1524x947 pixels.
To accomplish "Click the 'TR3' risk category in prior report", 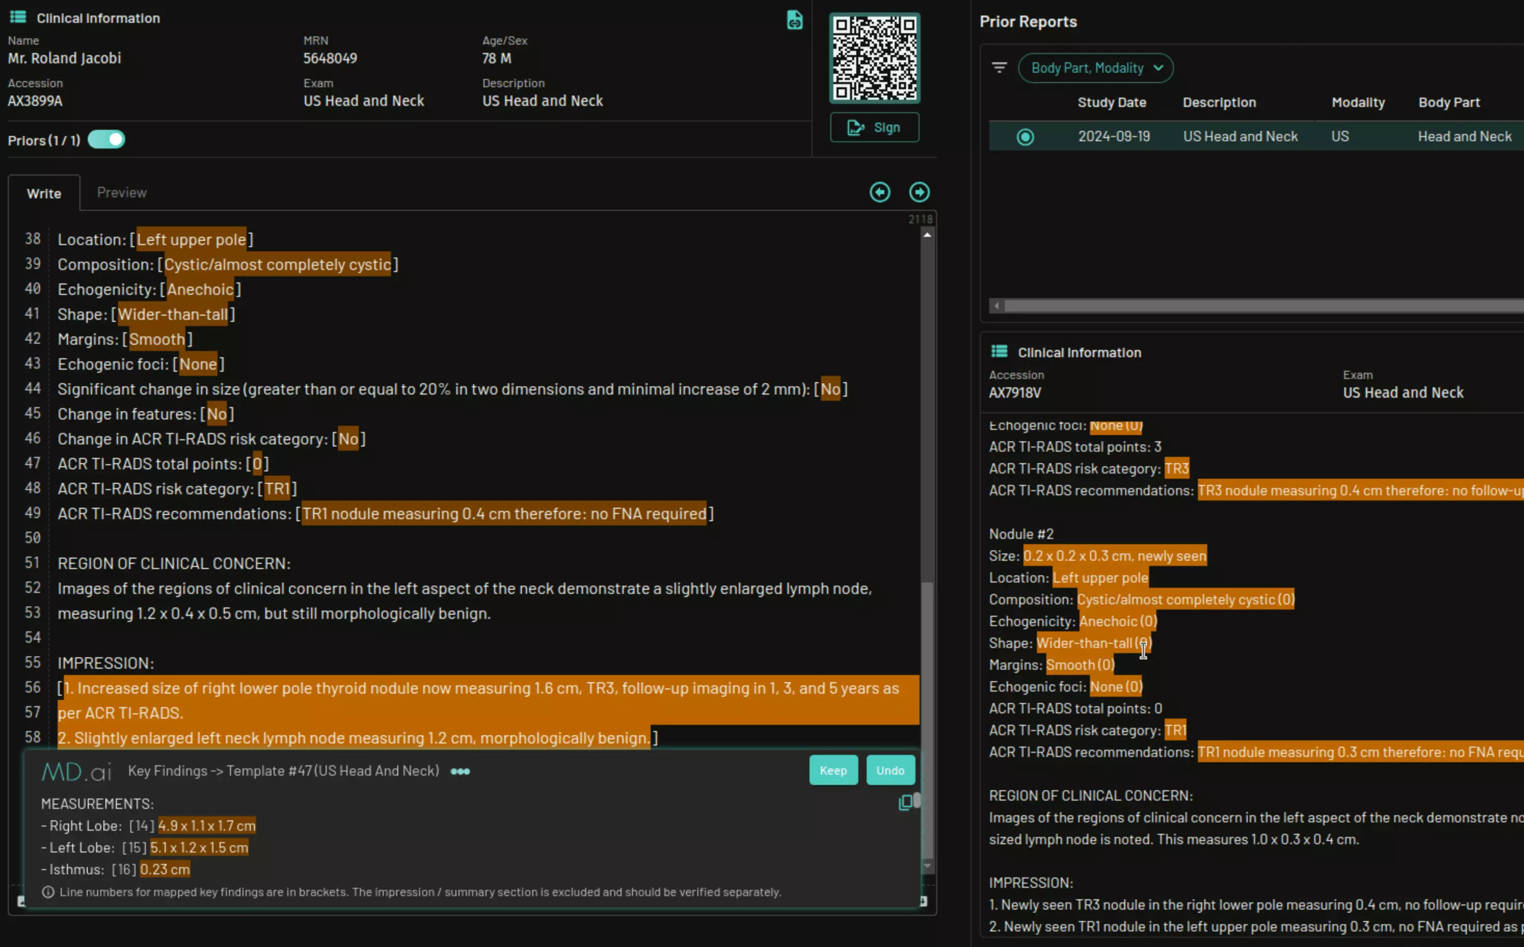I will tap(1176, 468).
